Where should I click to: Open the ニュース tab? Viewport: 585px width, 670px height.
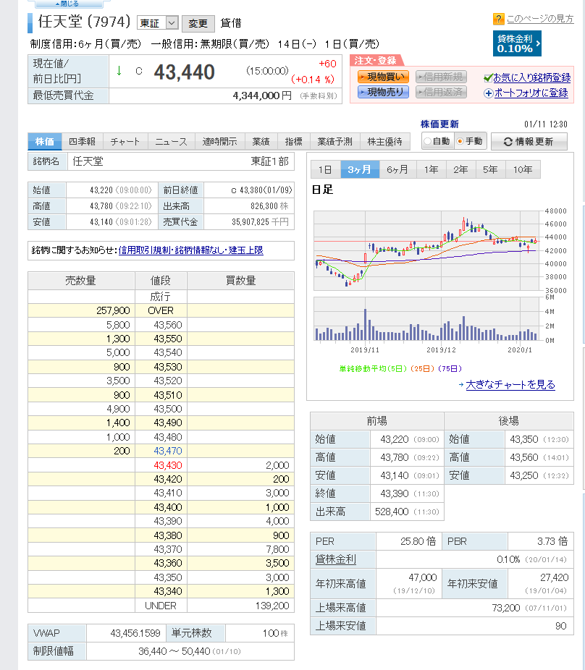[x=172, y=141]
